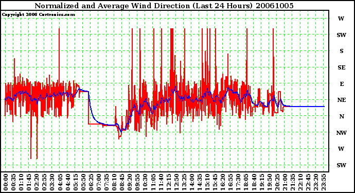Choose the "04:40" time axis label

(x=68, y=182)
